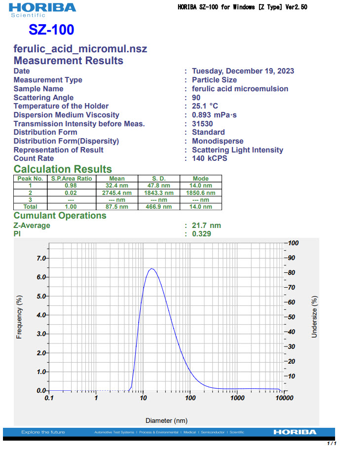
Task: Select the Mode column header
Action: (x=200, y=179)
